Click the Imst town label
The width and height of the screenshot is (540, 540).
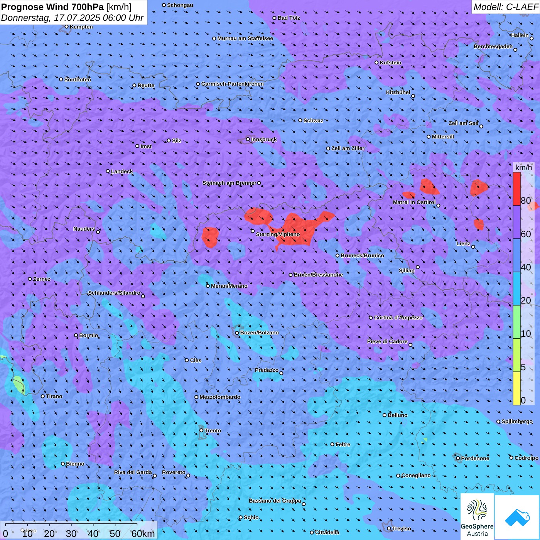(x=146, y=146)
